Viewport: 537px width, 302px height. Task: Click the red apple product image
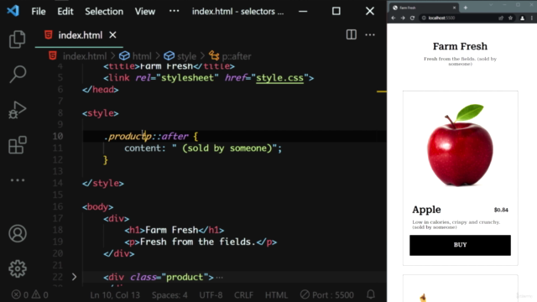pos(460,145)
